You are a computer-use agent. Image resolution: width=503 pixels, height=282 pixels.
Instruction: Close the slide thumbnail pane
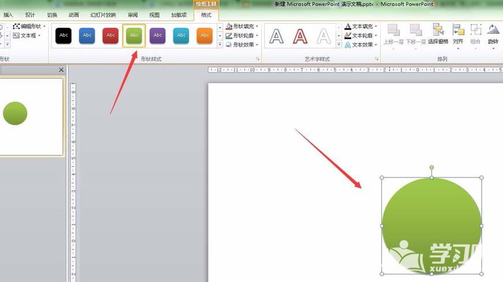point(62,70)
